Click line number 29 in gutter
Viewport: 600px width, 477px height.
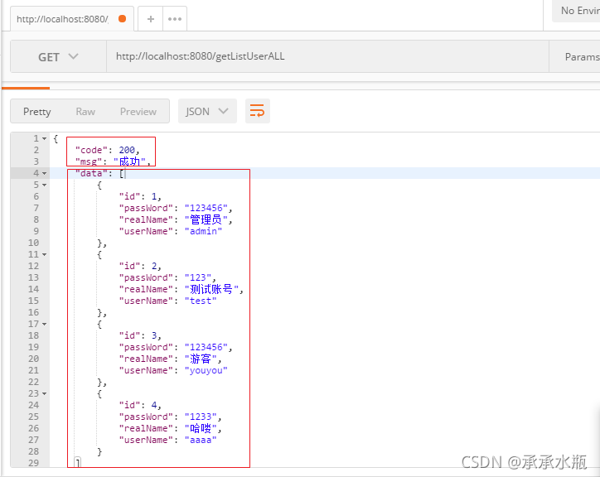(33, 463)
